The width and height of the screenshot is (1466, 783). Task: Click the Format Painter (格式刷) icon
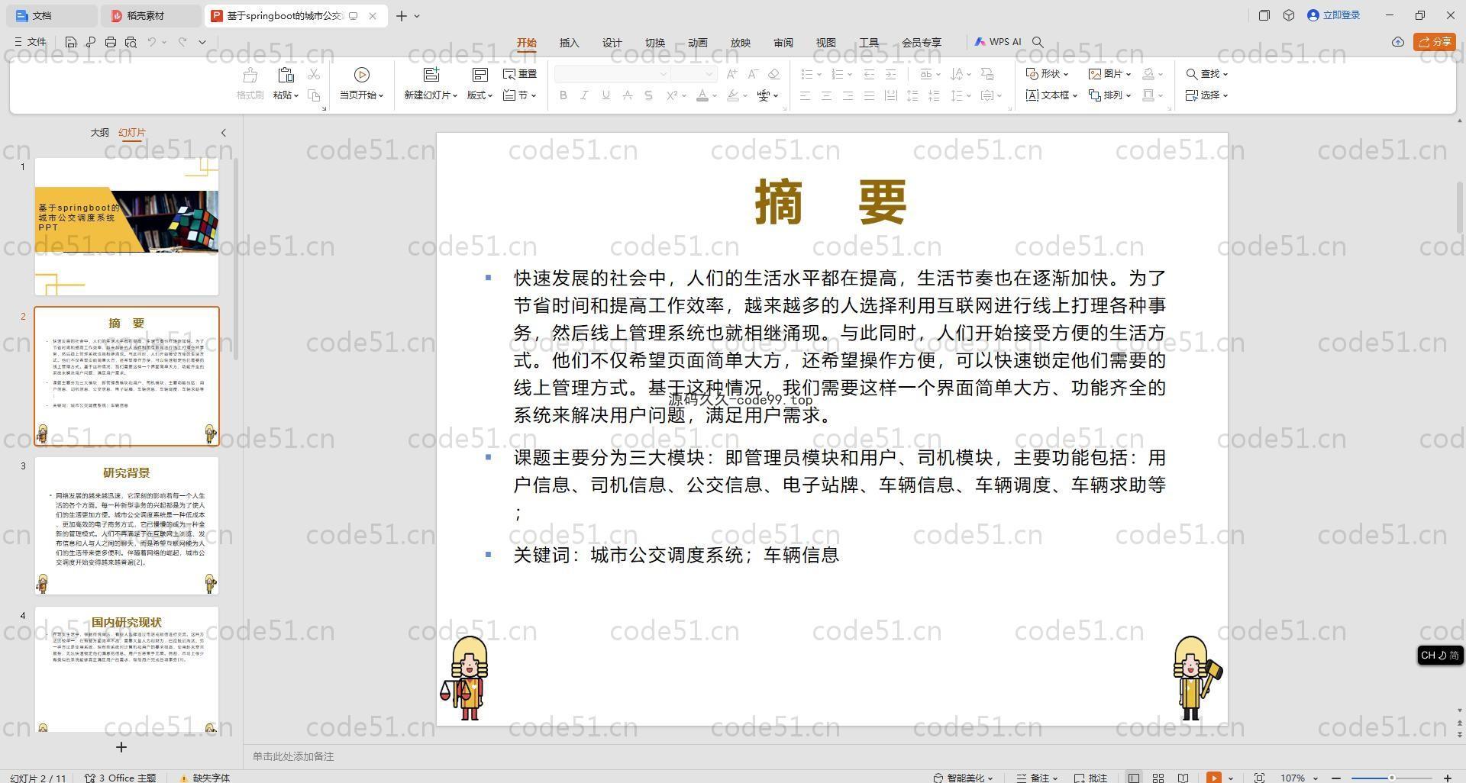250,75
